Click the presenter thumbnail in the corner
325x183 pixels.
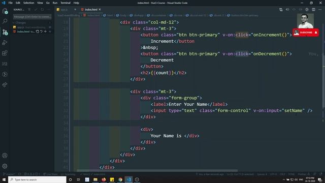click(x=305, y=21)
